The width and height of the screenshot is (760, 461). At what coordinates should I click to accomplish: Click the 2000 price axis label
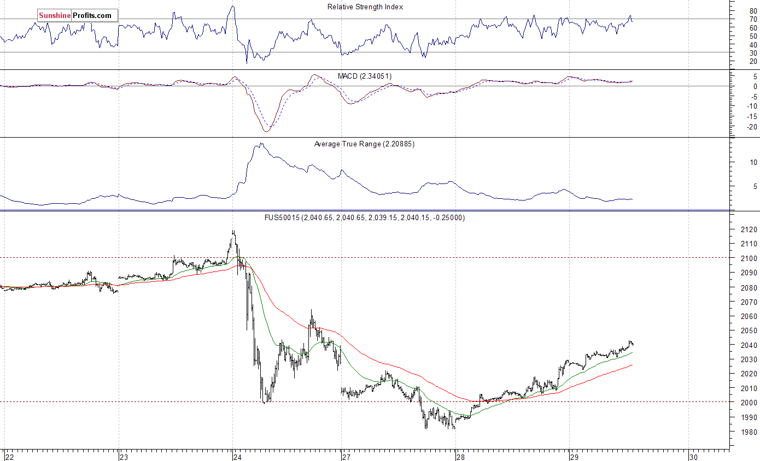(x=749, y=403)
